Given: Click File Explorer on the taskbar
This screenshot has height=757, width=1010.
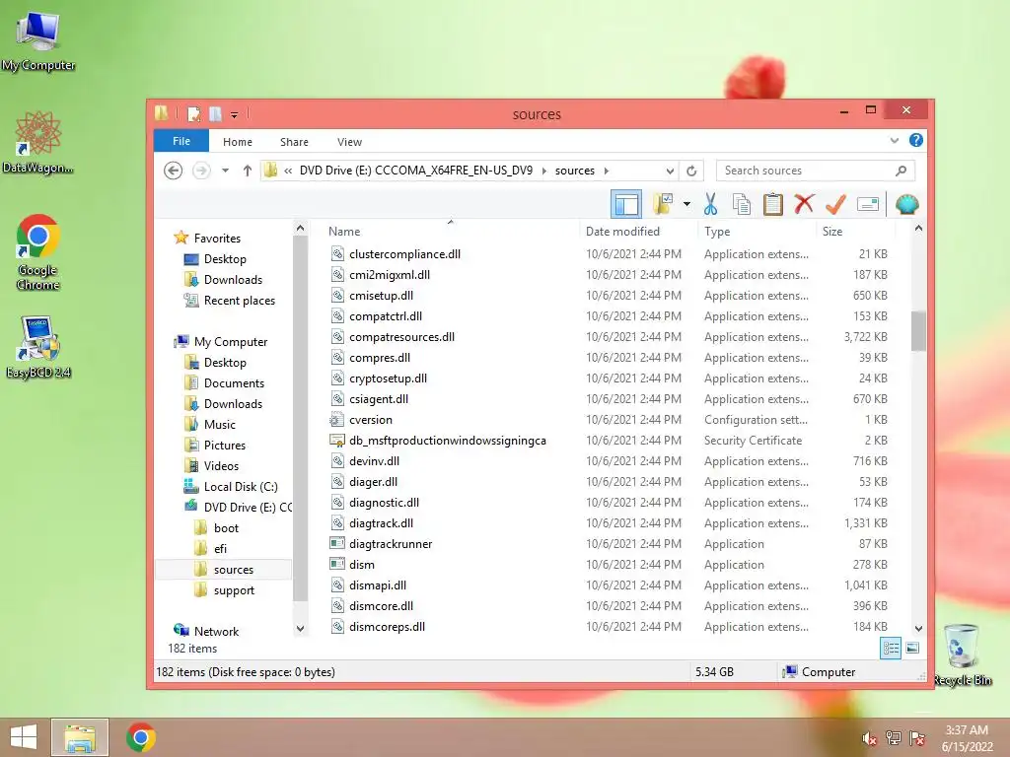Looking at the screenshot, I should [80, 737].
